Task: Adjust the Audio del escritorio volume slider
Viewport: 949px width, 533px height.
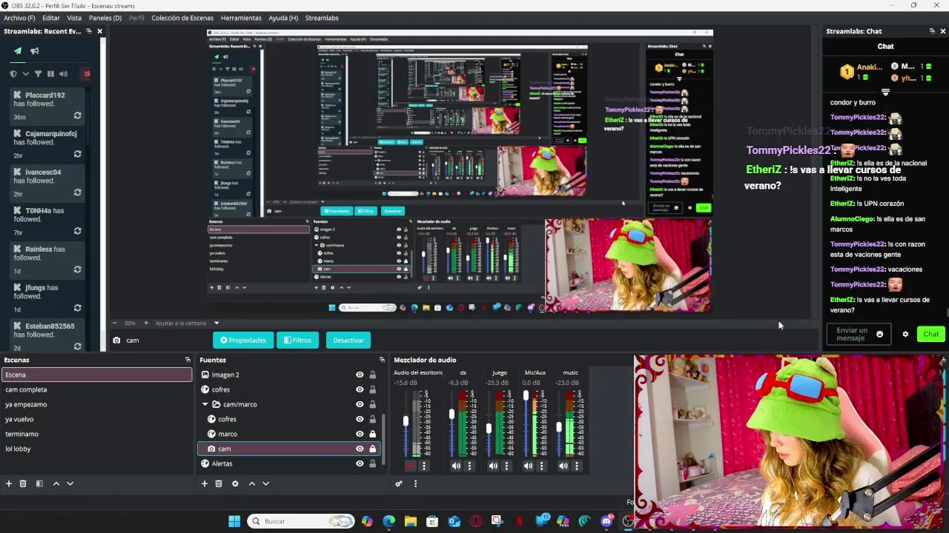Action: (x=406, y=422)
